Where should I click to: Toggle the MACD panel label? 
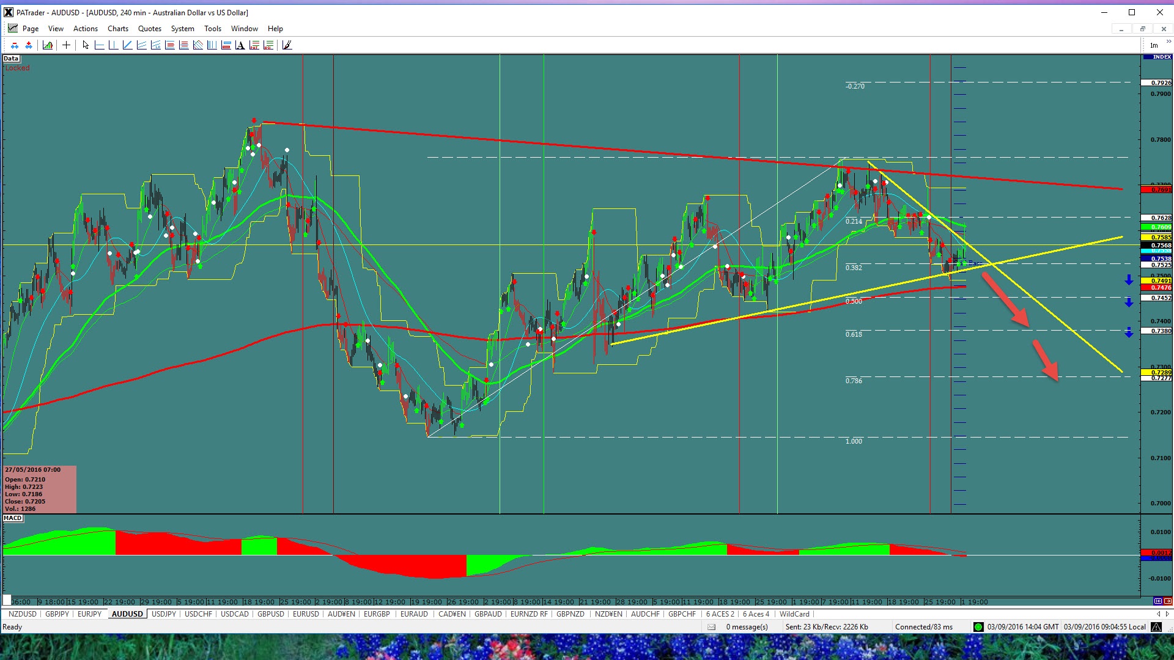13,518
